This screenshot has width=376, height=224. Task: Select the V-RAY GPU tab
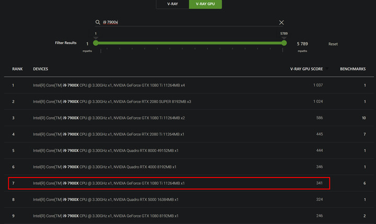pyautogui.click(x=205, y=4)
